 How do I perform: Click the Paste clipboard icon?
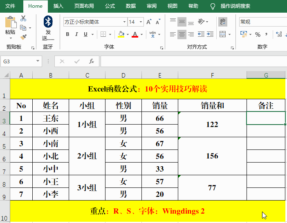point(11,22)
